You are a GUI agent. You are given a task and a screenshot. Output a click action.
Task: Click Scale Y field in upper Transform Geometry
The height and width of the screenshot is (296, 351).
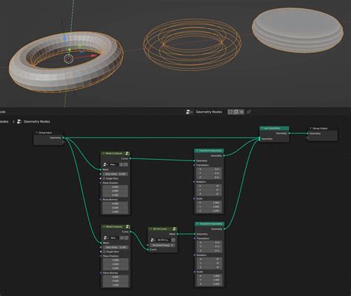point(210,206)
